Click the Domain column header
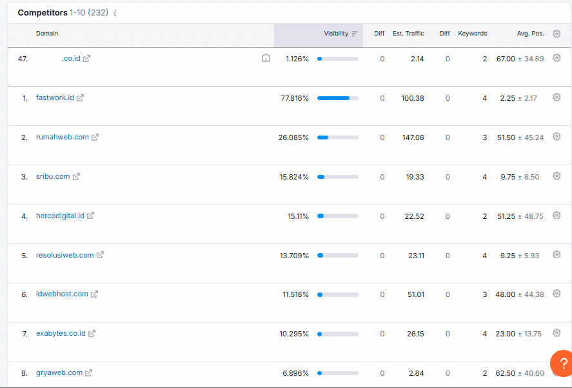 point(47,34)
